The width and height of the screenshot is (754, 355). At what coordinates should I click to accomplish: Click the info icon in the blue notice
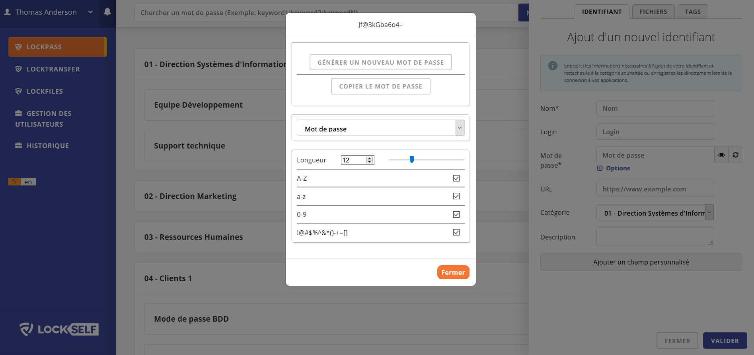[x=553, y=66]
